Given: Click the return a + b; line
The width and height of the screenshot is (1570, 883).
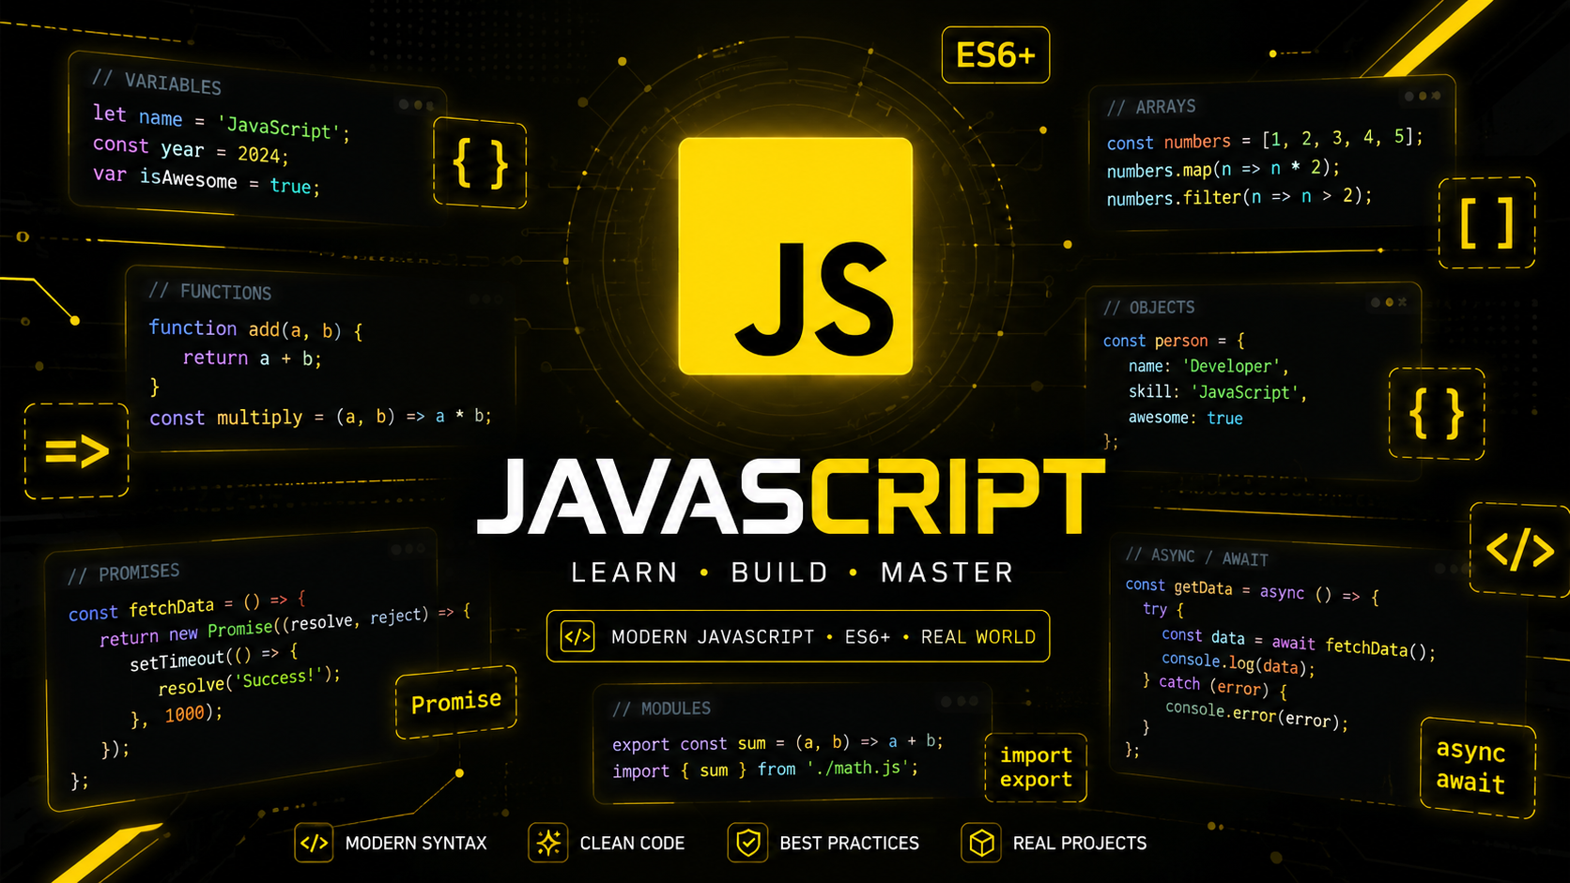Looking at the screenshot, I should point(252,358).
